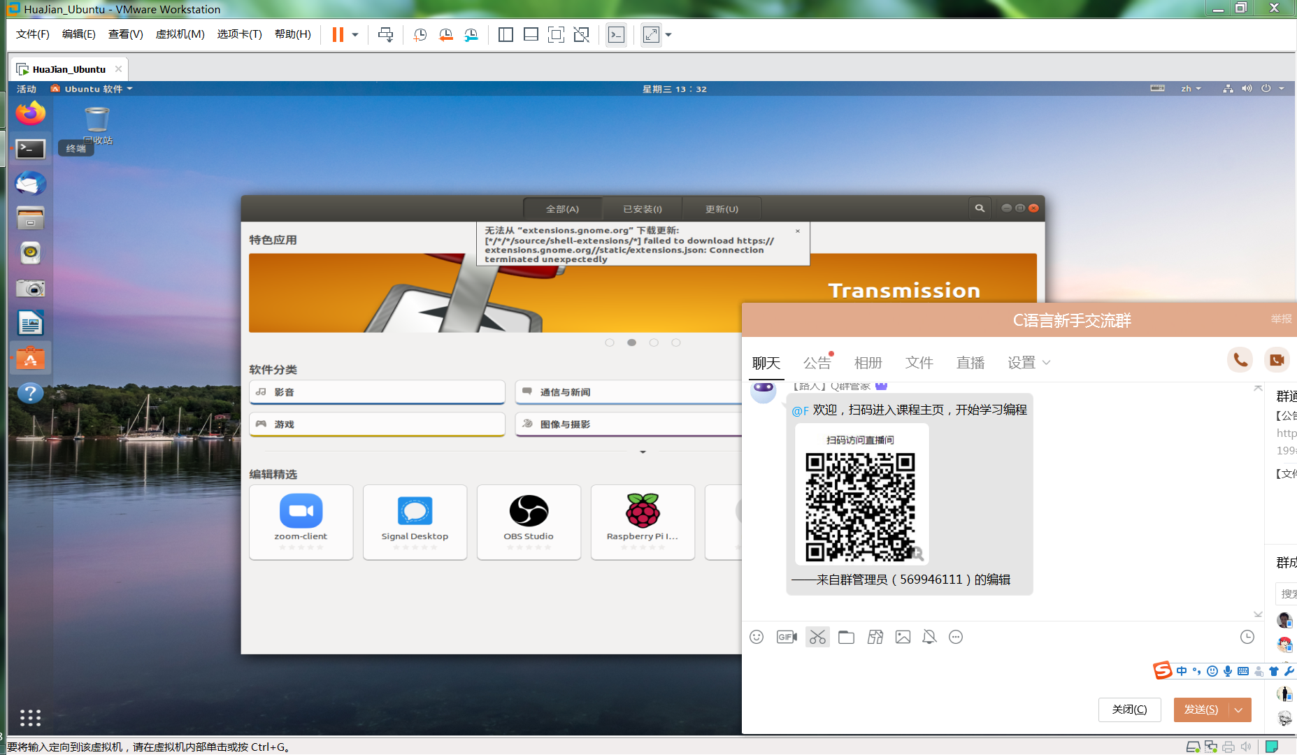The height and width of the screenshot is (755, 1297).
Task: Select the first featured banner dot
Action: click(610, 343)
